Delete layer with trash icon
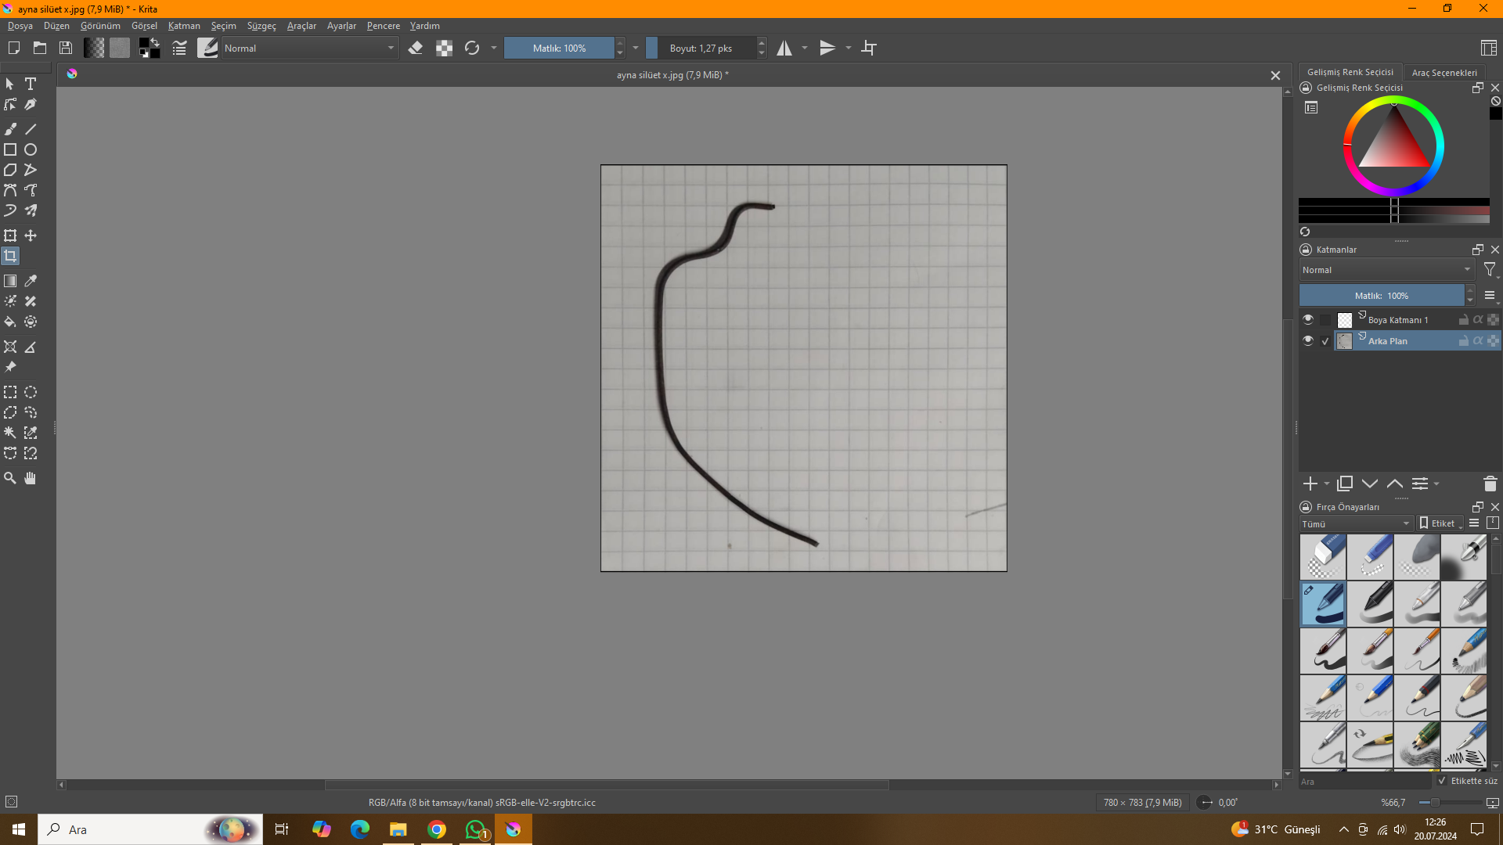Viewport: 1503px width, 845px height. pos(1490,484)
